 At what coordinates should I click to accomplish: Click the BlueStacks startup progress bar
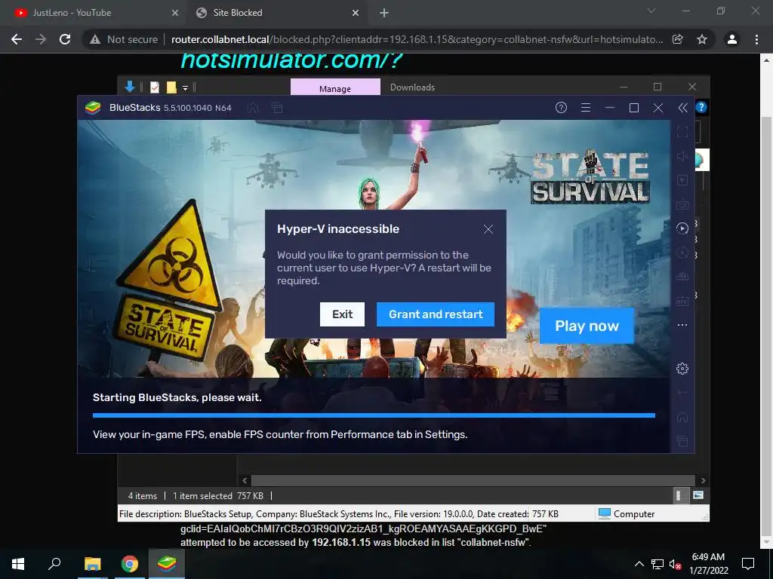click(374, 415)
